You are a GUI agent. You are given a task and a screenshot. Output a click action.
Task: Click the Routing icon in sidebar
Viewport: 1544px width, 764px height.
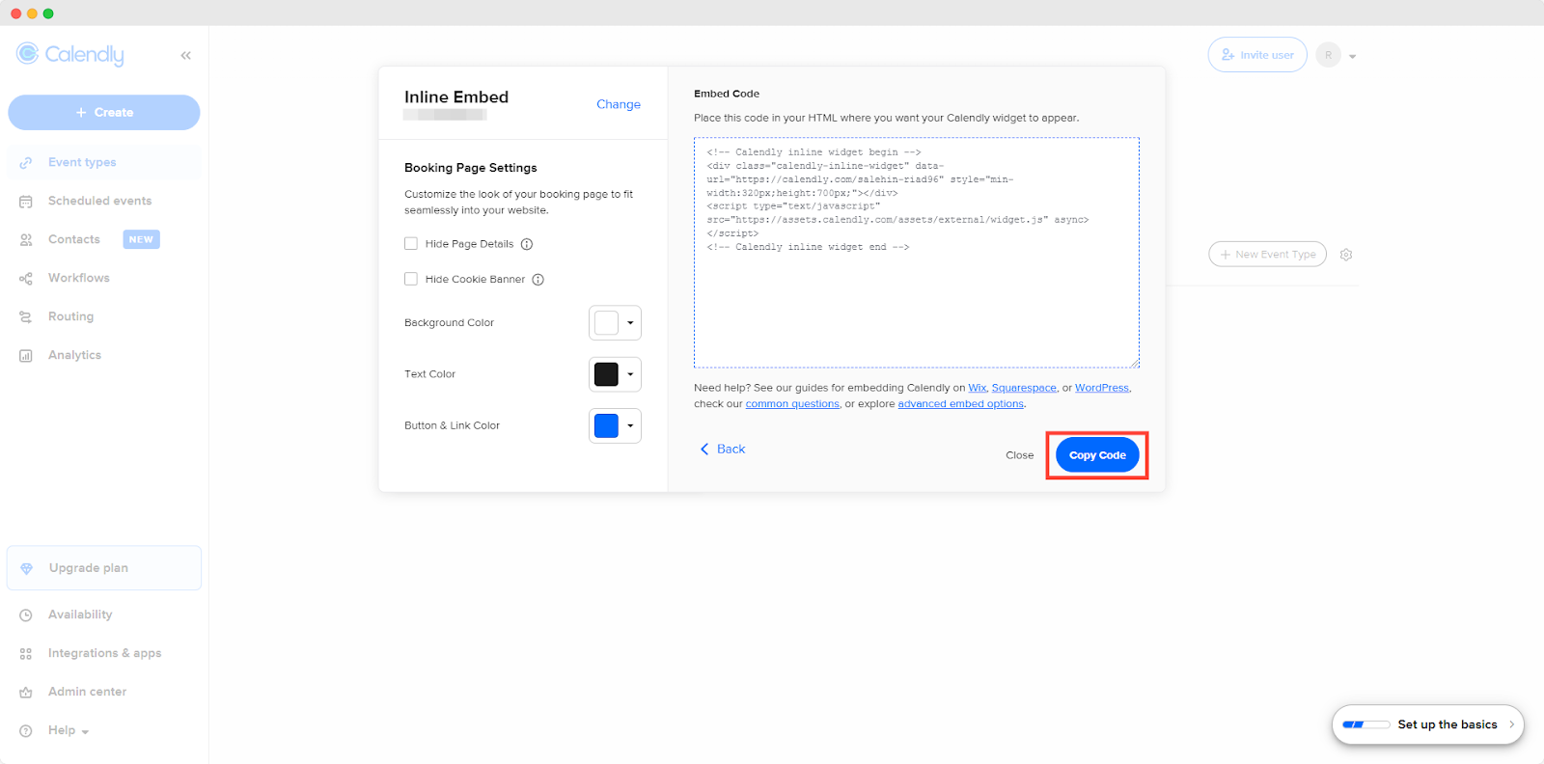[26, 316]
